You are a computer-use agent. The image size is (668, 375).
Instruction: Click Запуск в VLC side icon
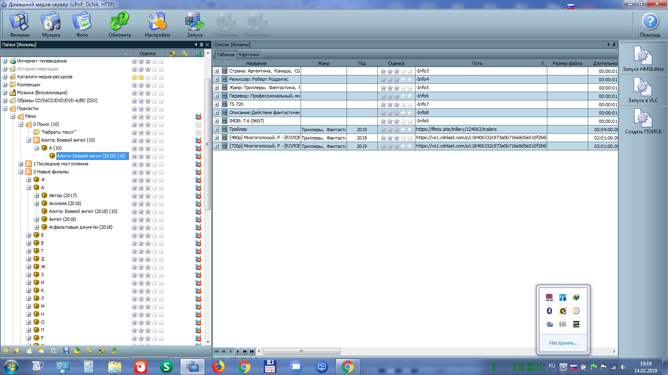[643, 90]
